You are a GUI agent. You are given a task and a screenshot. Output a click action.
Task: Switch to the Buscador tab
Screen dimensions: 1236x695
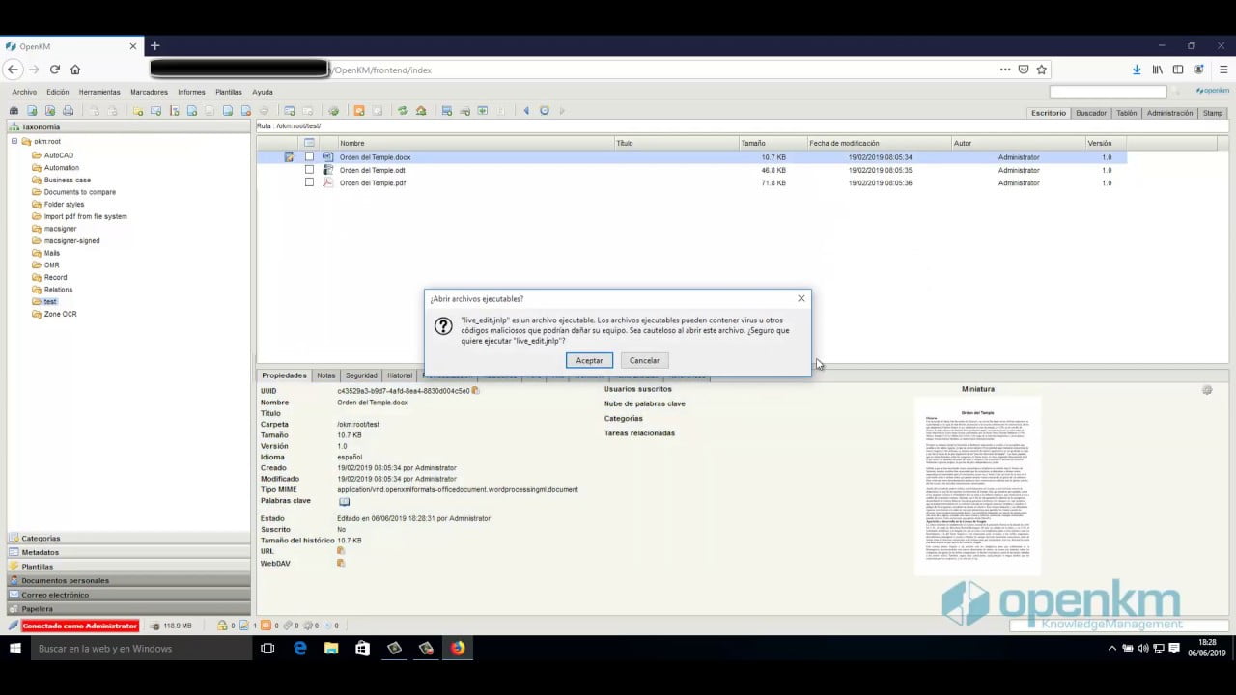point(1091,113)
